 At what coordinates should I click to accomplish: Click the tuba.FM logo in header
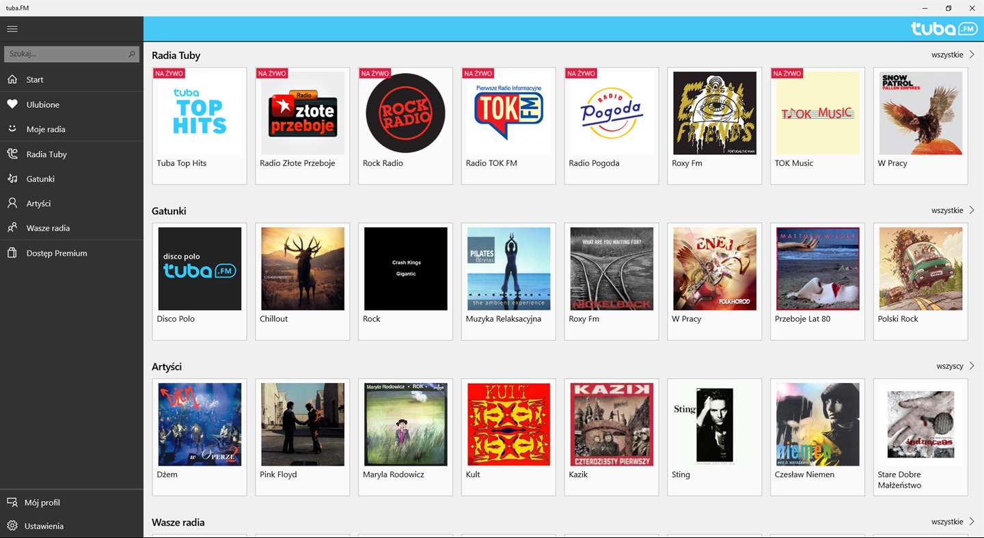(945, 29)
